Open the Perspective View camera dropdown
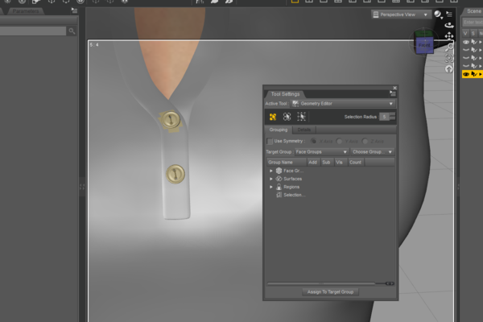This screenshot has height=322, width=483. [401, 14]
